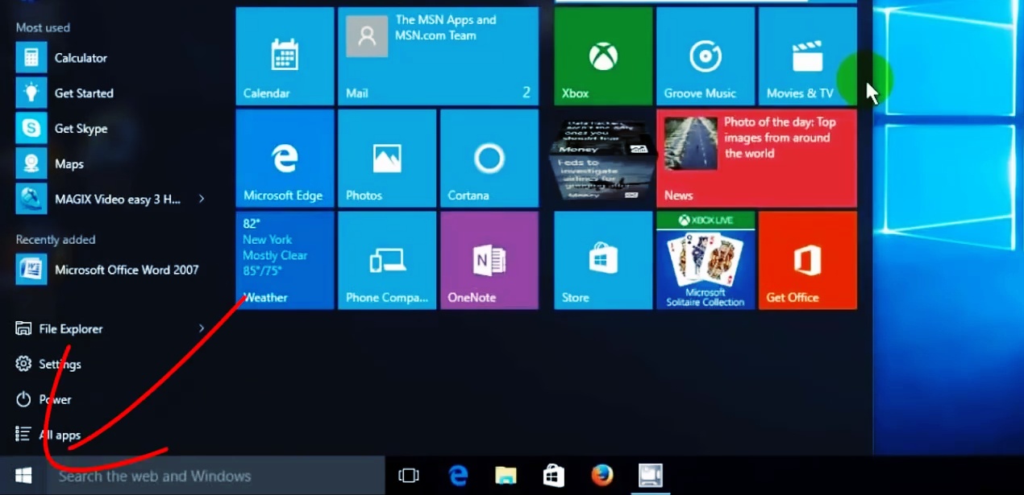The width and height of the screenshot is (1024, 495).
Task: Open File Explorer taskbar icon
Action: [x=506, y=476]
